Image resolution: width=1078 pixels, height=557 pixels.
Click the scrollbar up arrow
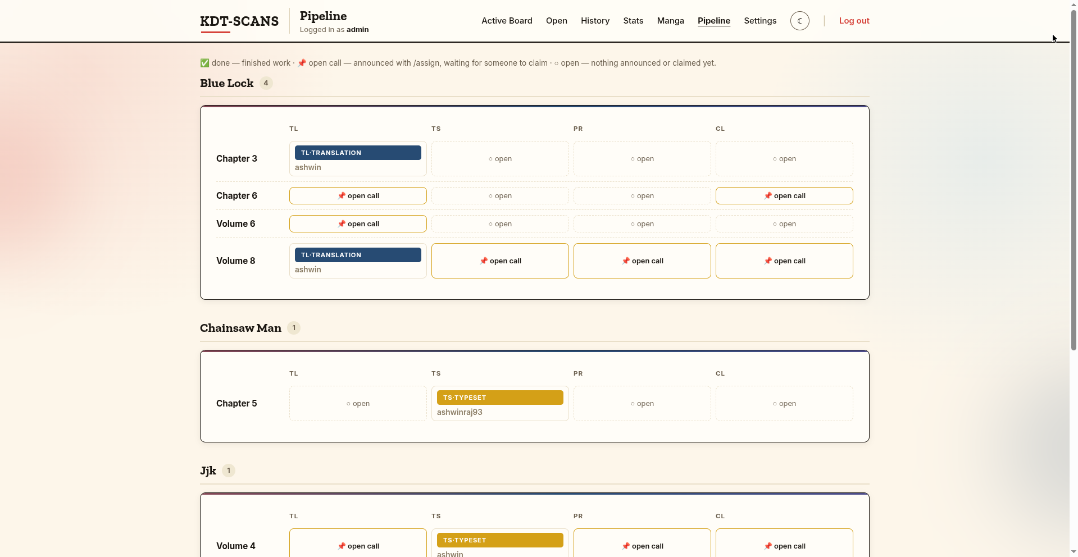tap(1074, 4)
